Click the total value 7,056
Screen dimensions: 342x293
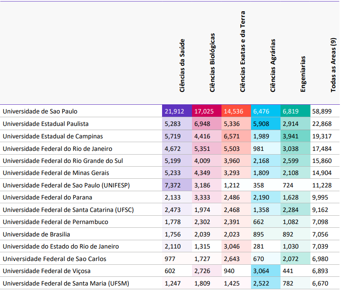[x=320, y=234]
